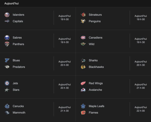The image size is (151, 122).
Task: Click the Sharks team logo
Action: pos(83,60)
